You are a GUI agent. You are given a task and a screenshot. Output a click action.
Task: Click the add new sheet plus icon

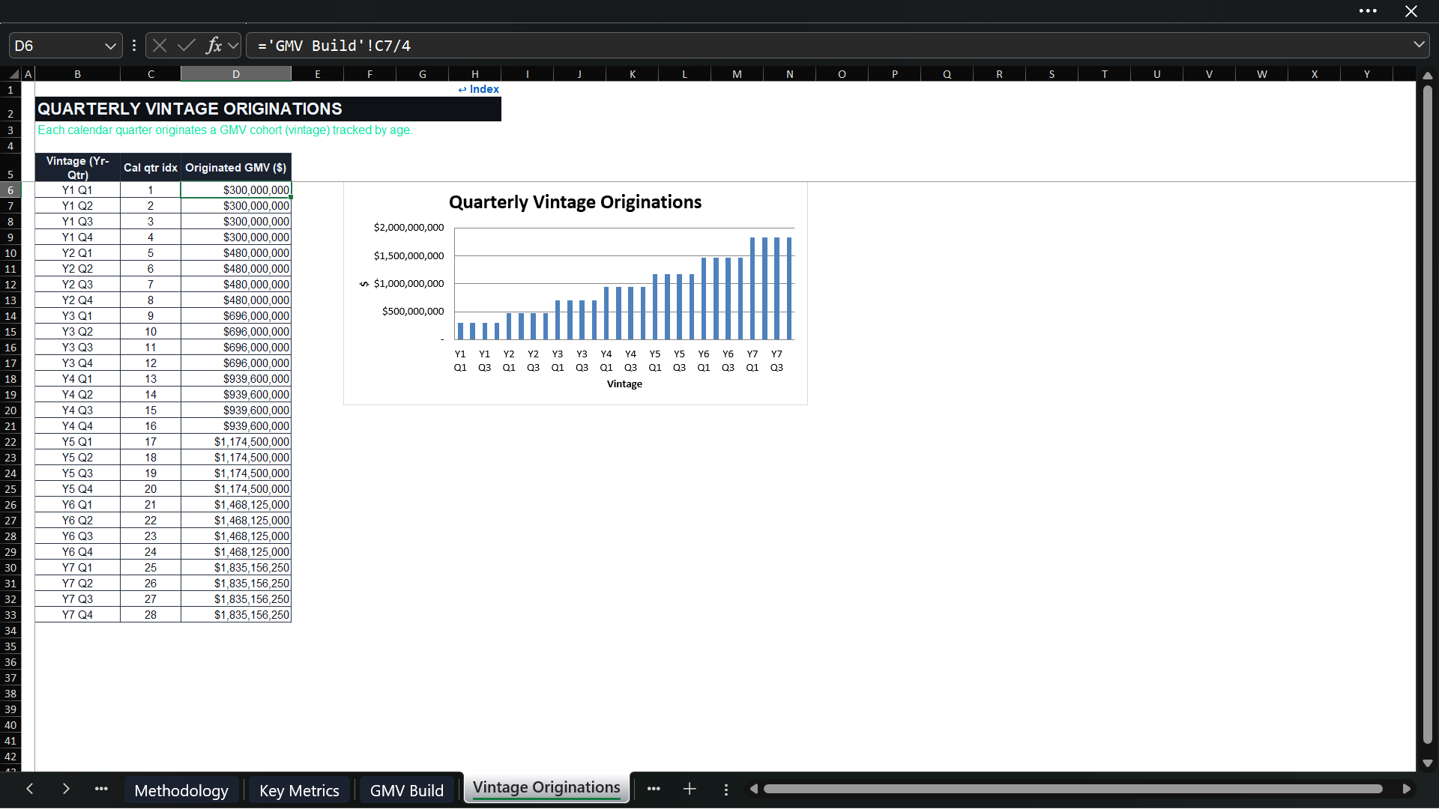(x=690, y=789)
